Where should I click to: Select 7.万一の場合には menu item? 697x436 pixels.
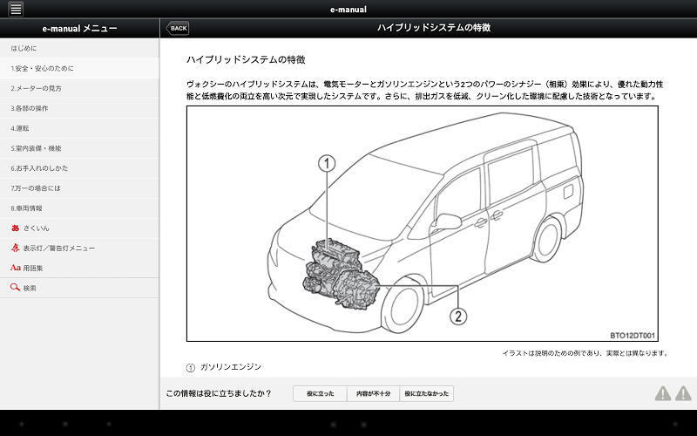click(x=79, y=188)
